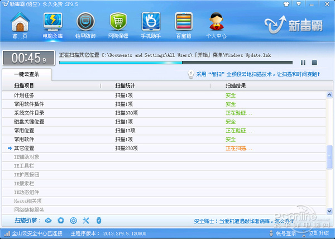
Task: Select the 其它位置 row
Action: click(164, 148)
